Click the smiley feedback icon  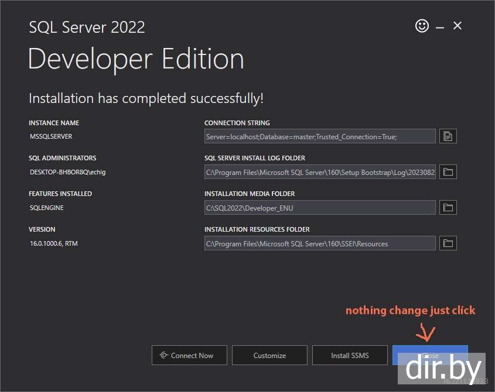point(422,26)
